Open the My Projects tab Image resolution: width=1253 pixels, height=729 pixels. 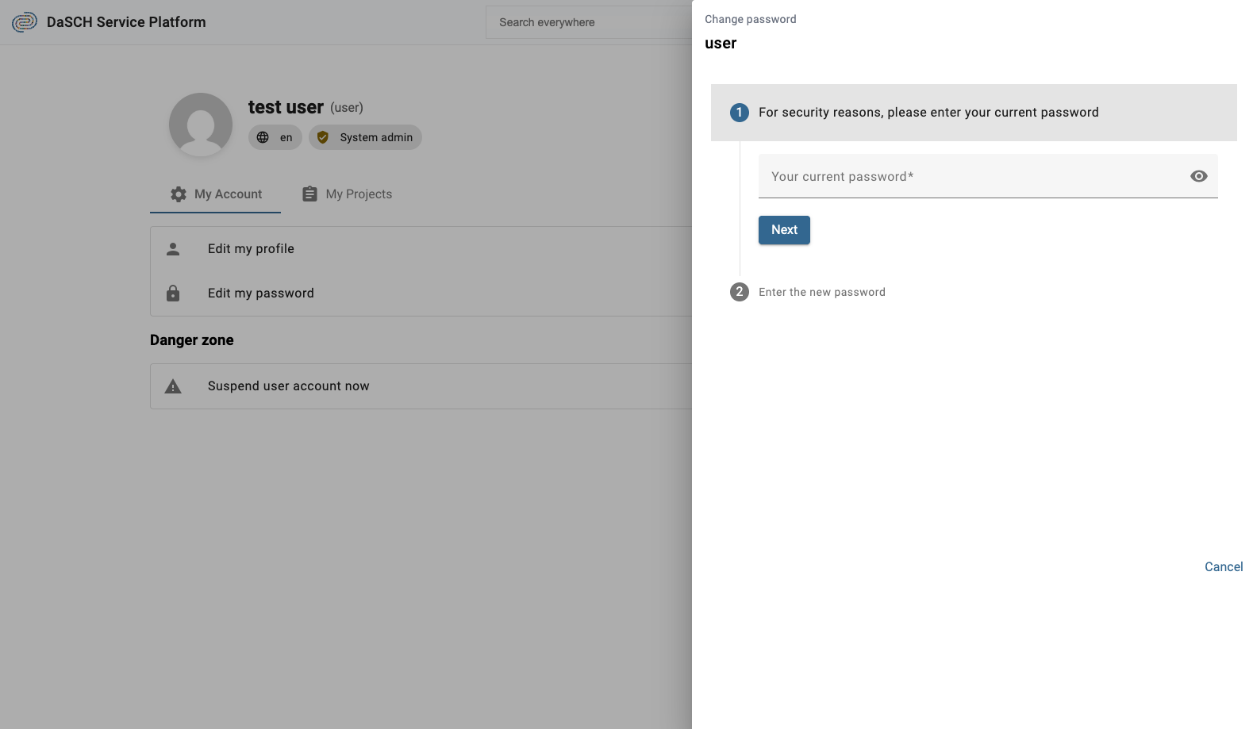tap(348, 194)
